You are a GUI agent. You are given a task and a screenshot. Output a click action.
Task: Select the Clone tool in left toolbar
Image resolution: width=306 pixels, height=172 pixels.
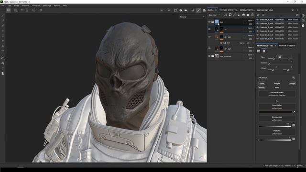click(3, 46)
